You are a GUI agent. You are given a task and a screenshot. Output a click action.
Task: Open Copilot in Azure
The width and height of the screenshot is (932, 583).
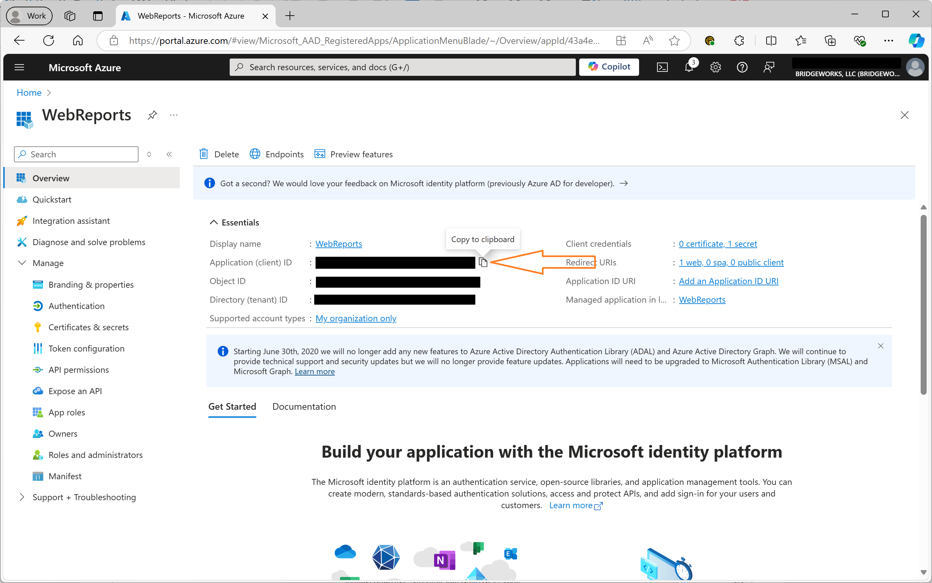[609, 67]
